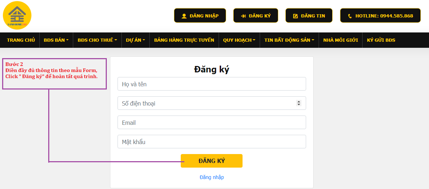Click the edit icon in Đăng tin button
The height and width of the screenshot is (189, 429).
pyautogui.click(x=295, y=16)
